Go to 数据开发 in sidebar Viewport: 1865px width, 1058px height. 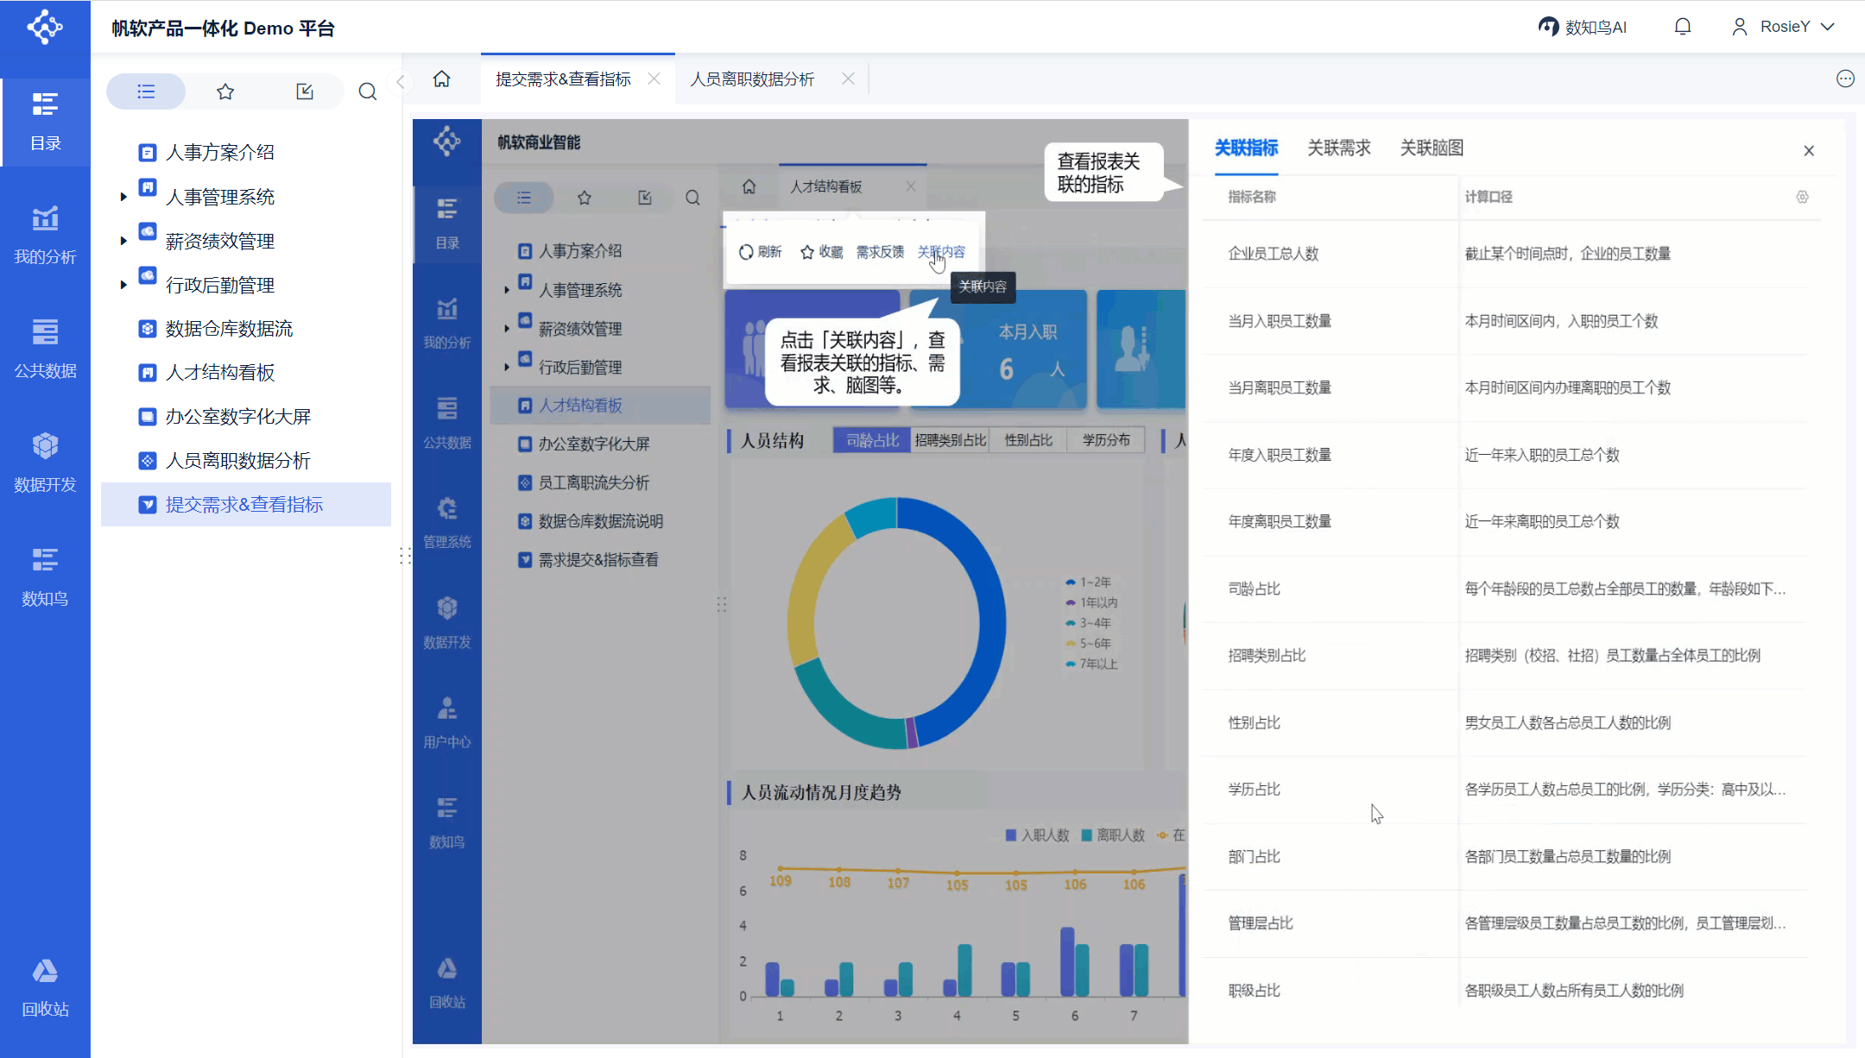pyautogui.click(x=45, y=463)
